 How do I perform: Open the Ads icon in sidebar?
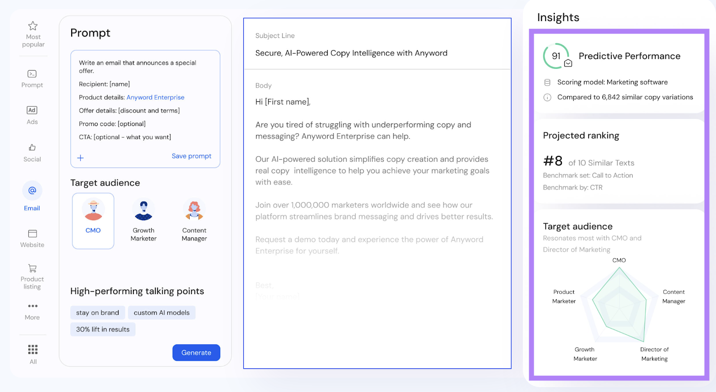click(32, 110)
